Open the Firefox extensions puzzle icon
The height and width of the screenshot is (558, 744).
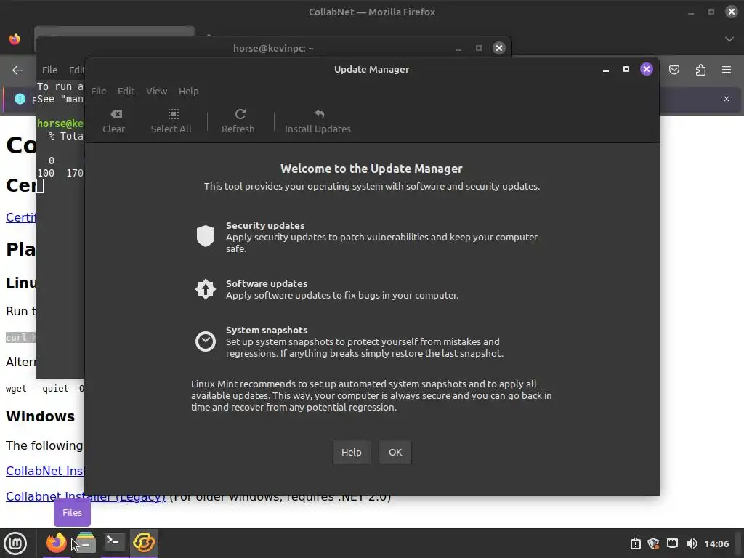pyautogui.click(x=700, y=70)
